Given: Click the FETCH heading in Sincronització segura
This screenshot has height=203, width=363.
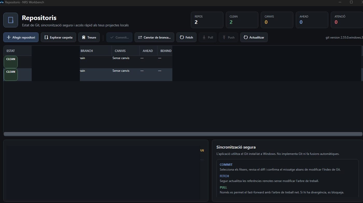Looking at the screenshot, I should click(x=224, y=176).
